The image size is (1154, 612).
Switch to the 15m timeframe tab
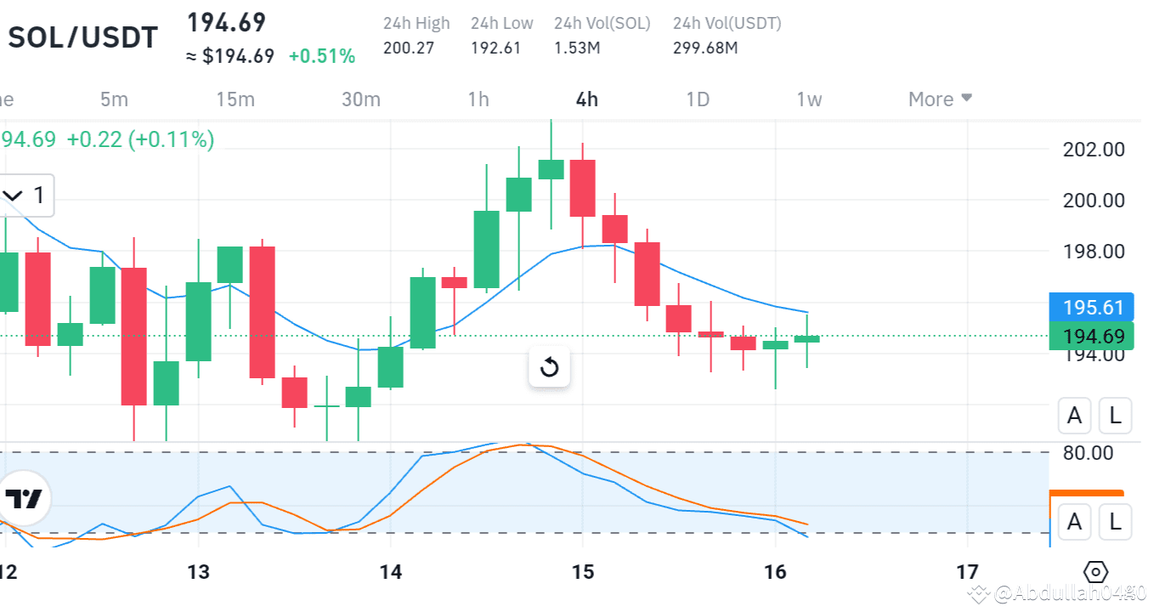235,99
